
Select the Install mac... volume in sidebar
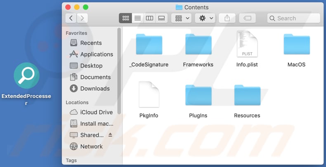(x=91, y=124)
